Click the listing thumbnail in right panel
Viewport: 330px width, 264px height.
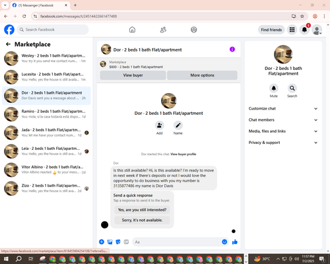[x=283, y=54]
